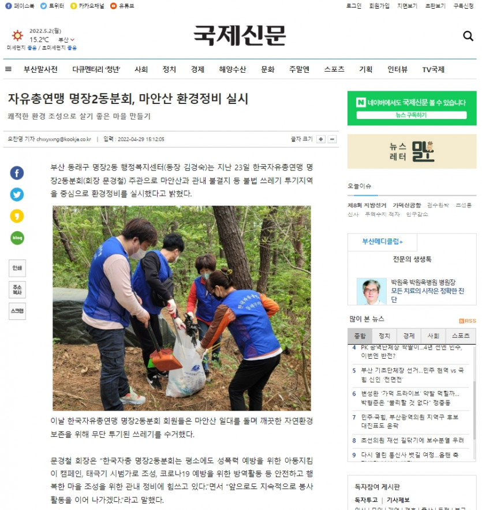Decrease font size with minus button

click(332, 139)
